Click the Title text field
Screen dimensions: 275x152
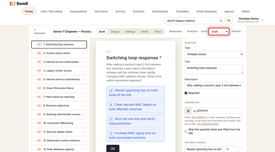(214, 69)
